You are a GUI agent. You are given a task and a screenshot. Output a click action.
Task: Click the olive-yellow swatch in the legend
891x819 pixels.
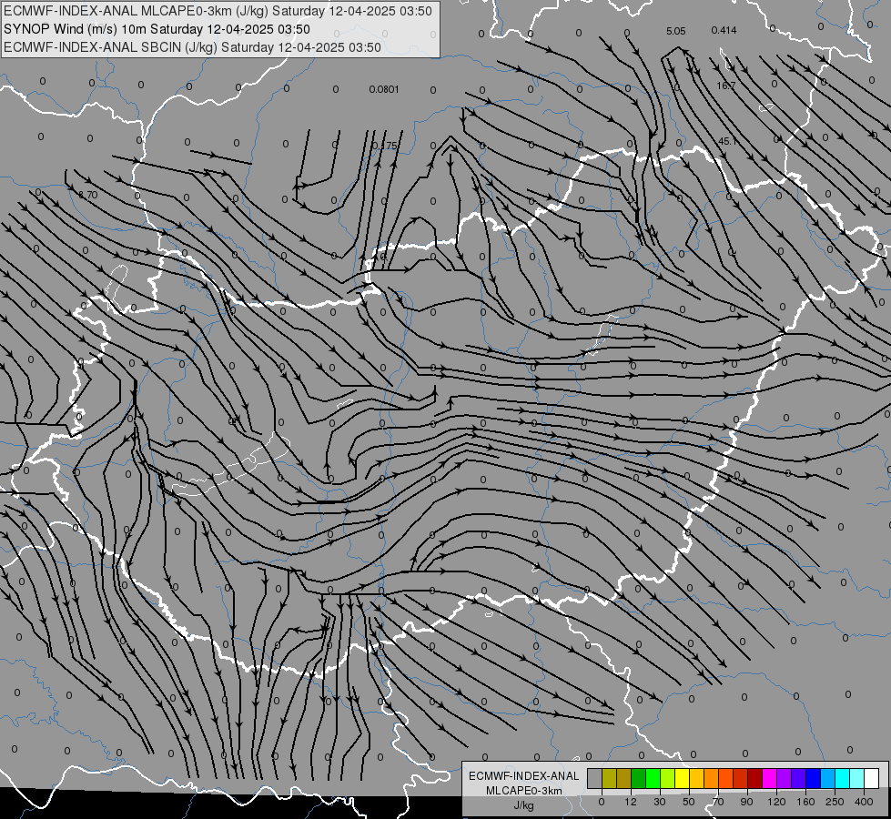click(x=609, y=779)
